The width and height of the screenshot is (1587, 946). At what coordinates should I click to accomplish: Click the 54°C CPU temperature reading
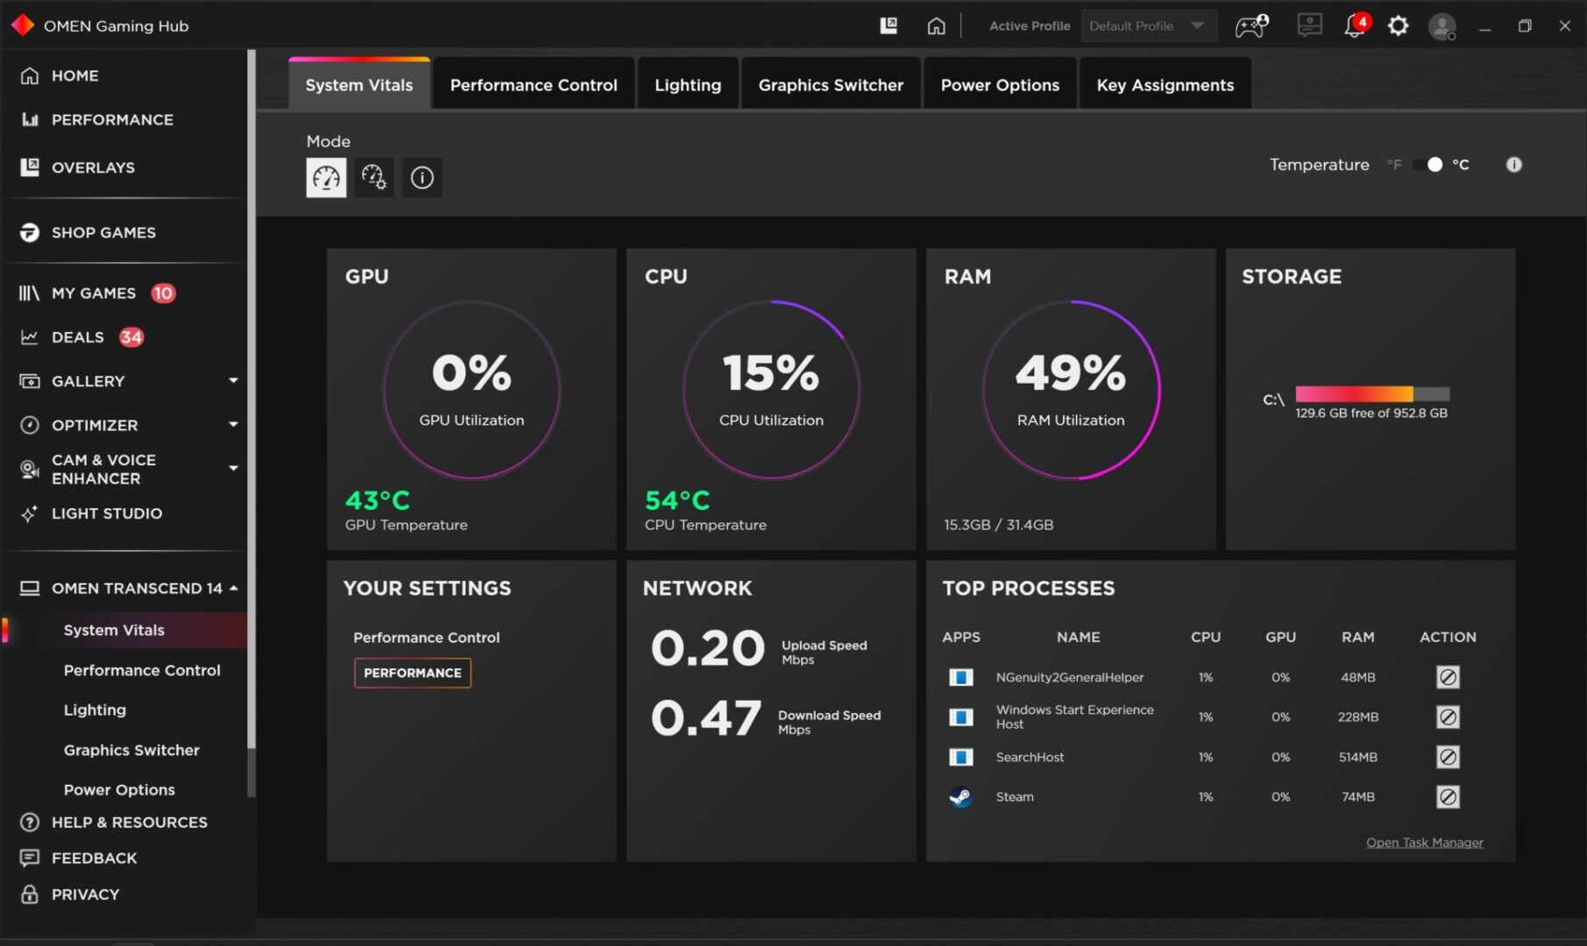[677, 500]
